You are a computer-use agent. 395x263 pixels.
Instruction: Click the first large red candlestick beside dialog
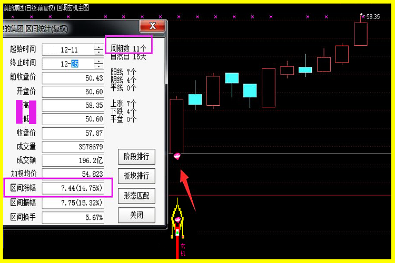(176, 126)
